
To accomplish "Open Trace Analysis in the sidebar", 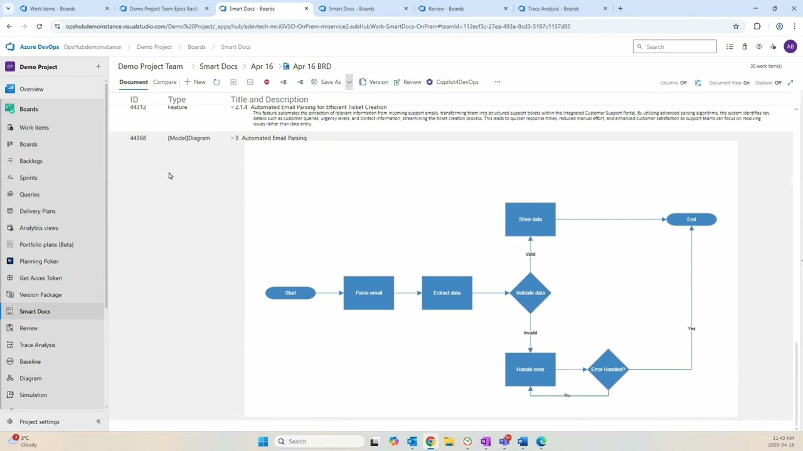I will (x=37, y=345).
